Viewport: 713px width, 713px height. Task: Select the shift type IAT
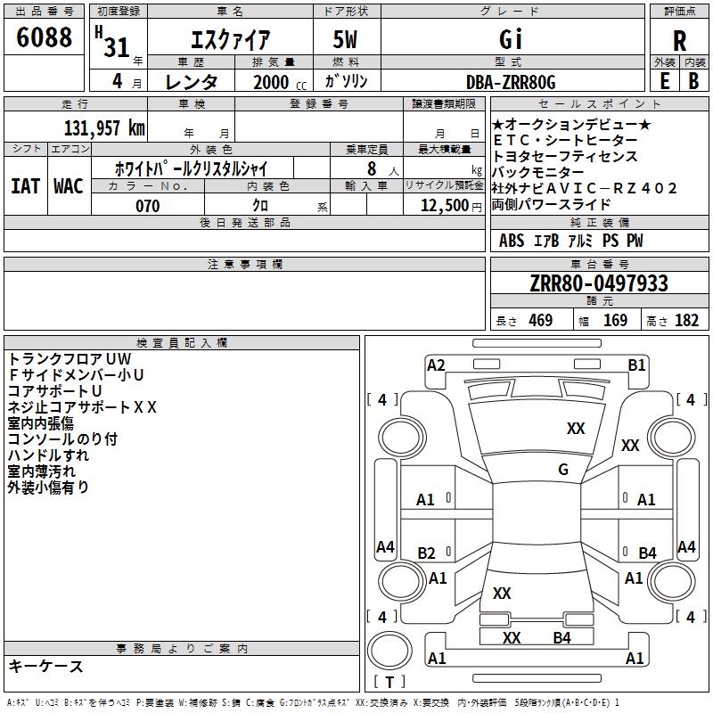point(26,186)
